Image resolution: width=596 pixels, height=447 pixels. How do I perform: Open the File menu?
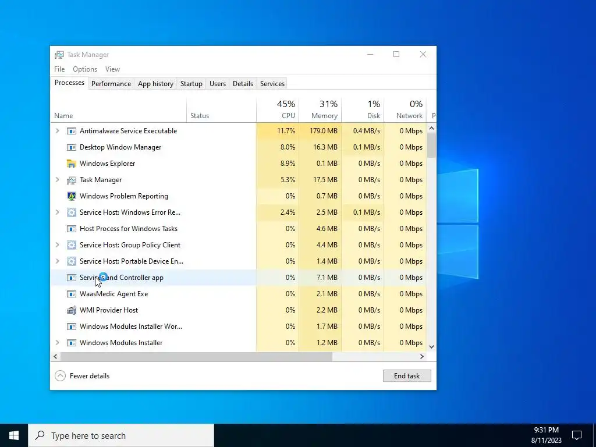(59, 69)
